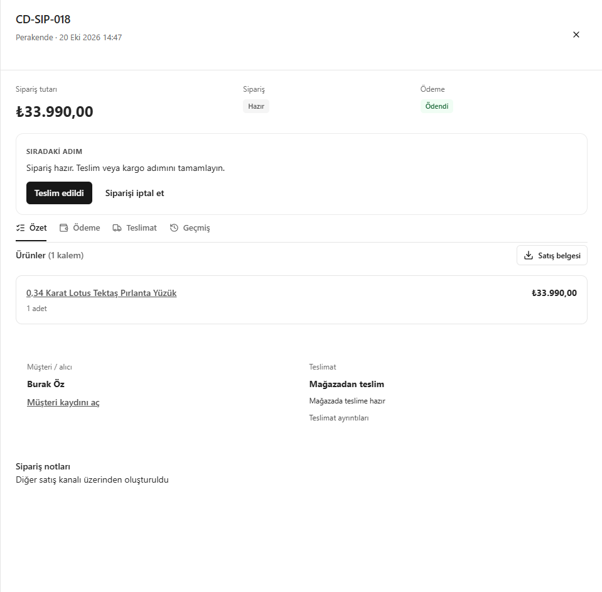
Task: Download the Satış belgesi document
Action: click(x=552, y=255)
